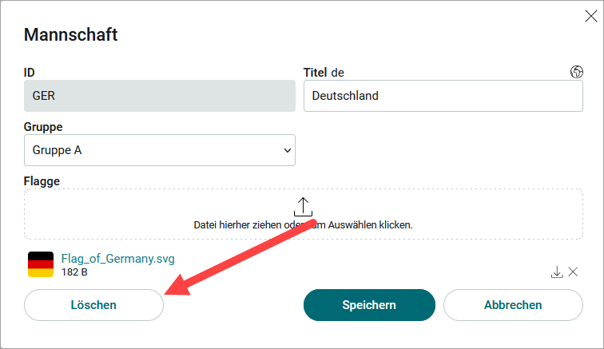Click the German flag thumbnail image
This screenshot has width=604, height=349.
click(41, 264)
